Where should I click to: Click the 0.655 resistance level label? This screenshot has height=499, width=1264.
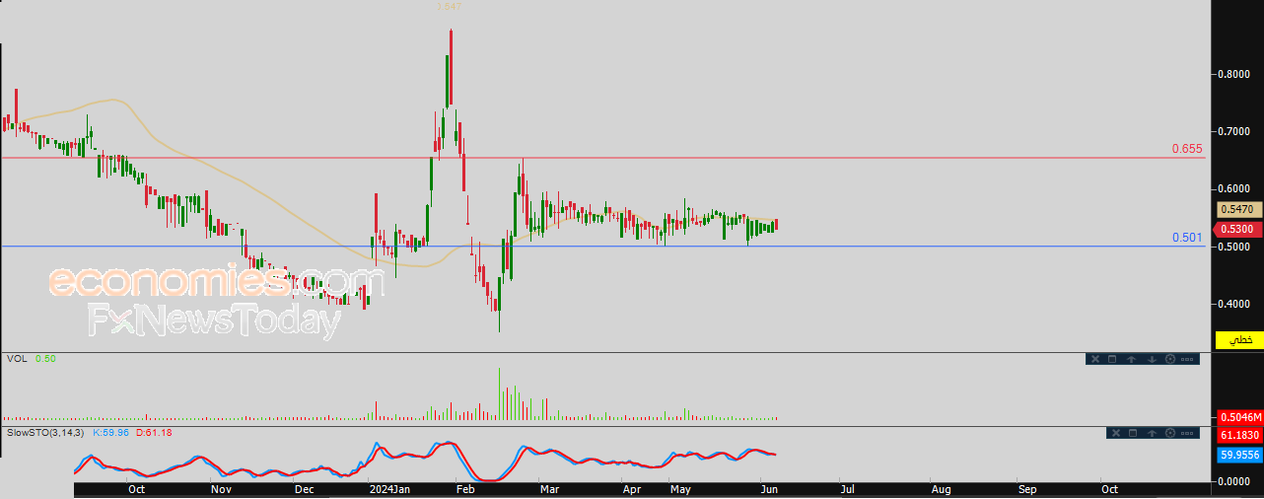click(1187, 149)
